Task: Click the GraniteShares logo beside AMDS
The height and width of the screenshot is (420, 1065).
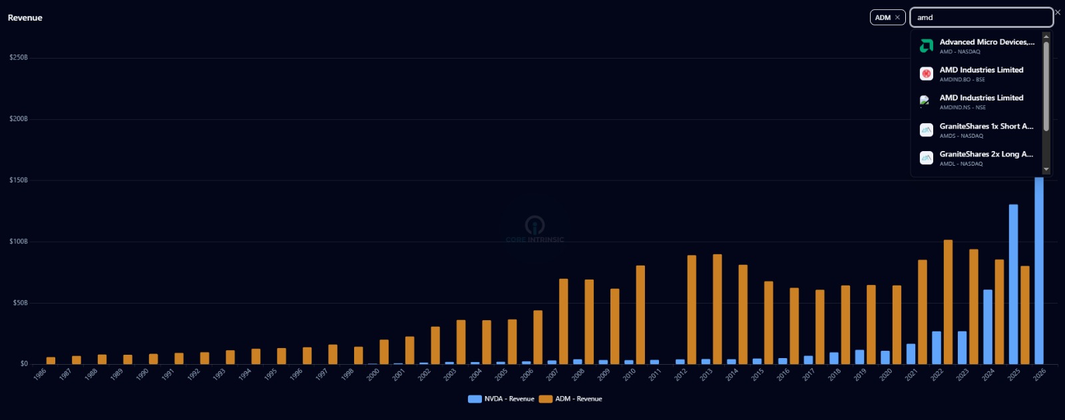Action: click(x=926, y=130)
